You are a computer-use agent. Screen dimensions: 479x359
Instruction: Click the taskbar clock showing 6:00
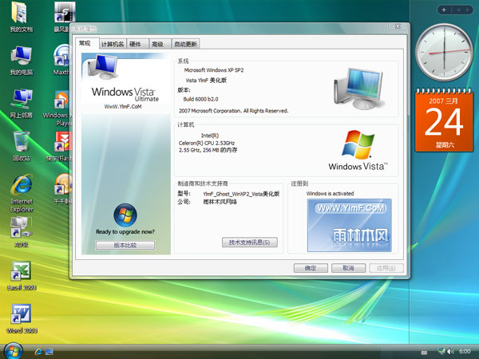click(465, 351)
